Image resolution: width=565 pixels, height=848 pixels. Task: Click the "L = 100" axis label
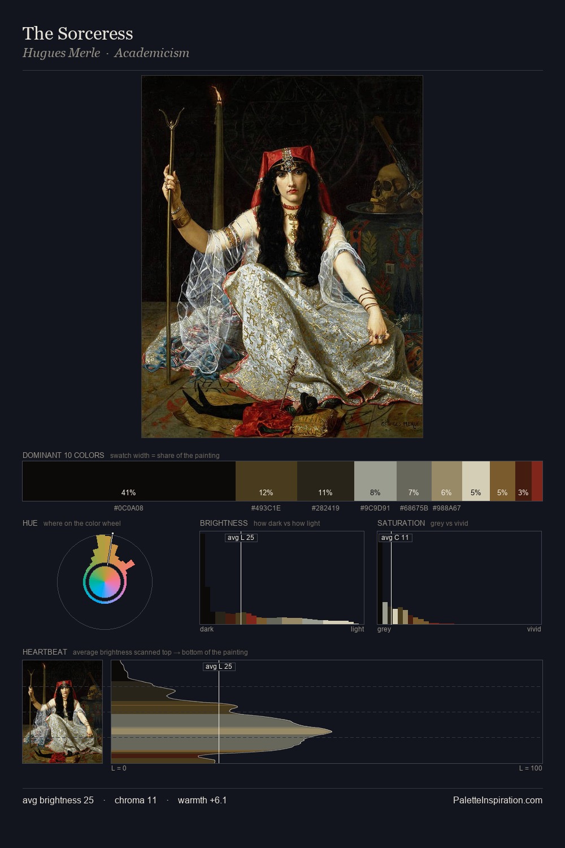point(531,768)
